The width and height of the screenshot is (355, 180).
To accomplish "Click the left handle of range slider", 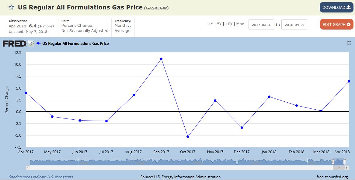I will pos(333,162).
